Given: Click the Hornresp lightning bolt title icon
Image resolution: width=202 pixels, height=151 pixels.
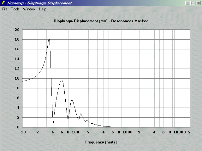Looking at the screenshot, I should pyautogui.click(x=3, y=3).
